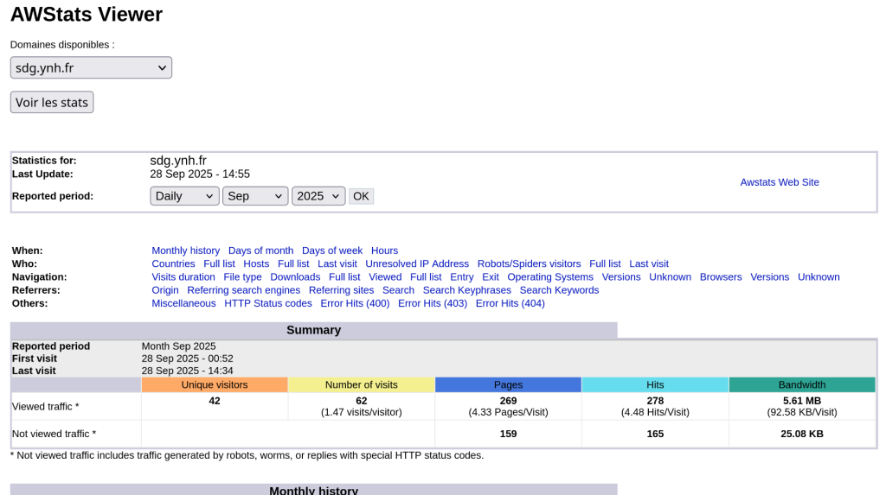Open the Countries link
This screenshot has width=886, height=495.
click(x=173, y=263)
